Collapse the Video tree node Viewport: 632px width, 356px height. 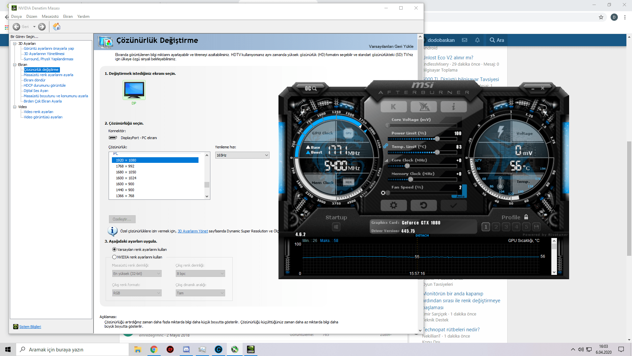(15, 107)
